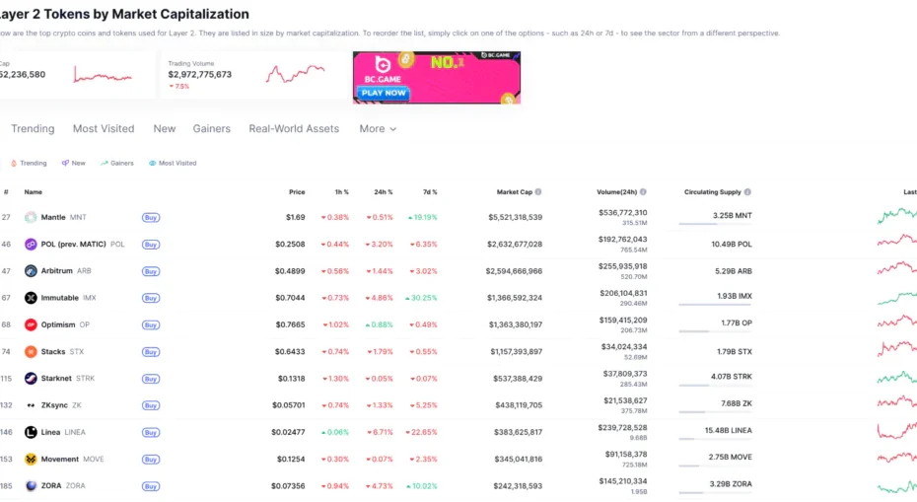Click the Mantle coin logo

[x=31, y=217]
